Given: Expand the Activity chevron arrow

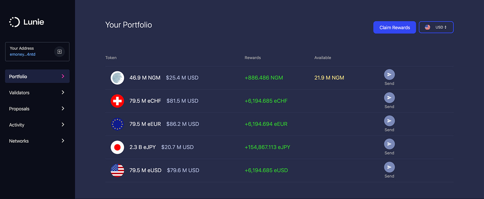Looking at the screenshot, I should pyautogui.click(x=63, y=125).
